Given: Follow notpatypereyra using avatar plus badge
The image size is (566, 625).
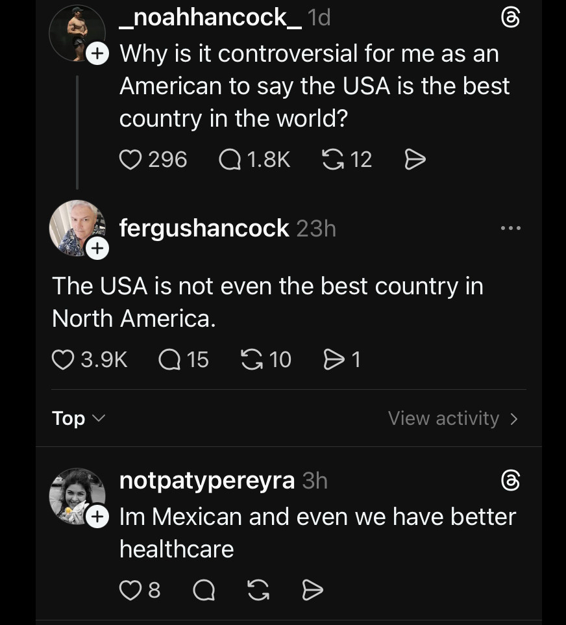Looking at the screenshot, I should (97, 517).
